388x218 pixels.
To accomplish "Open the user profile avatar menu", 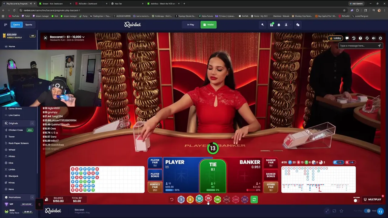I will point(286,25).
